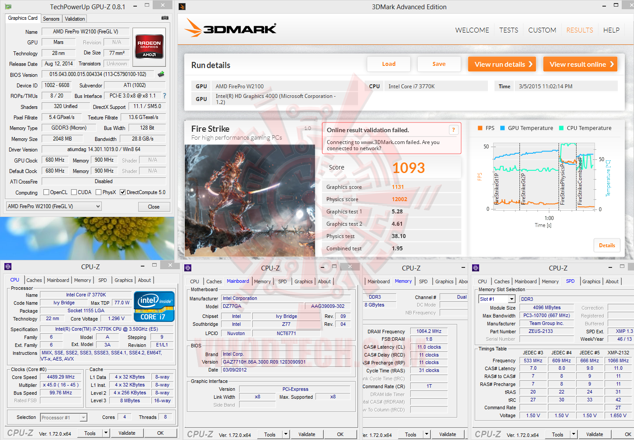
Task: Open the Slot #1 dropdown in SPD tab
Action: tap(512, 299)
